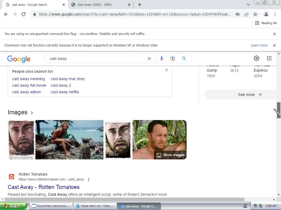Open the Windows start menu

[x=13, y=206]
